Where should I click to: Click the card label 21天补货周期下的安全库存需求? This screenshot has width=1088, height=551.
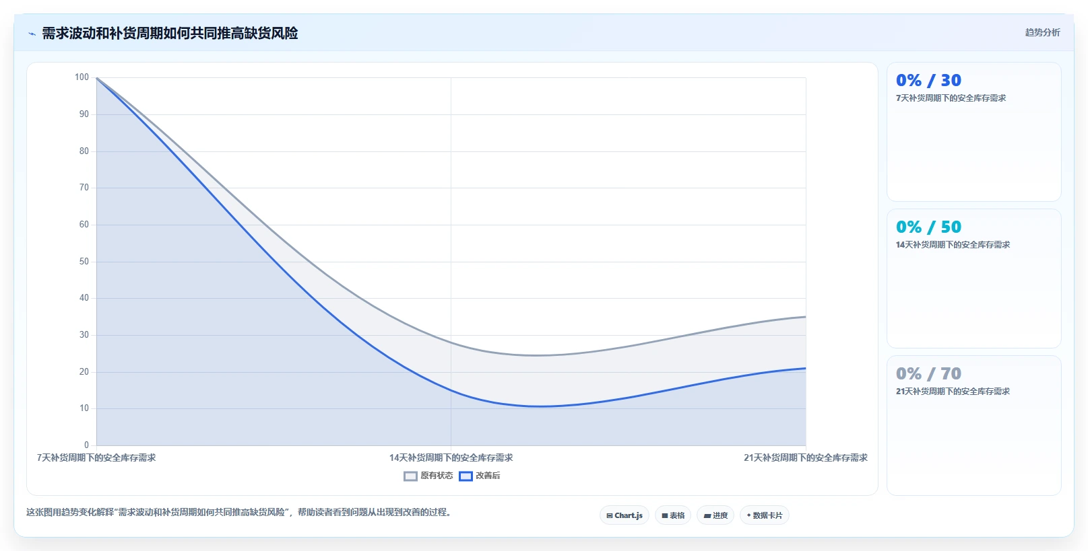(x=953, y=392)
